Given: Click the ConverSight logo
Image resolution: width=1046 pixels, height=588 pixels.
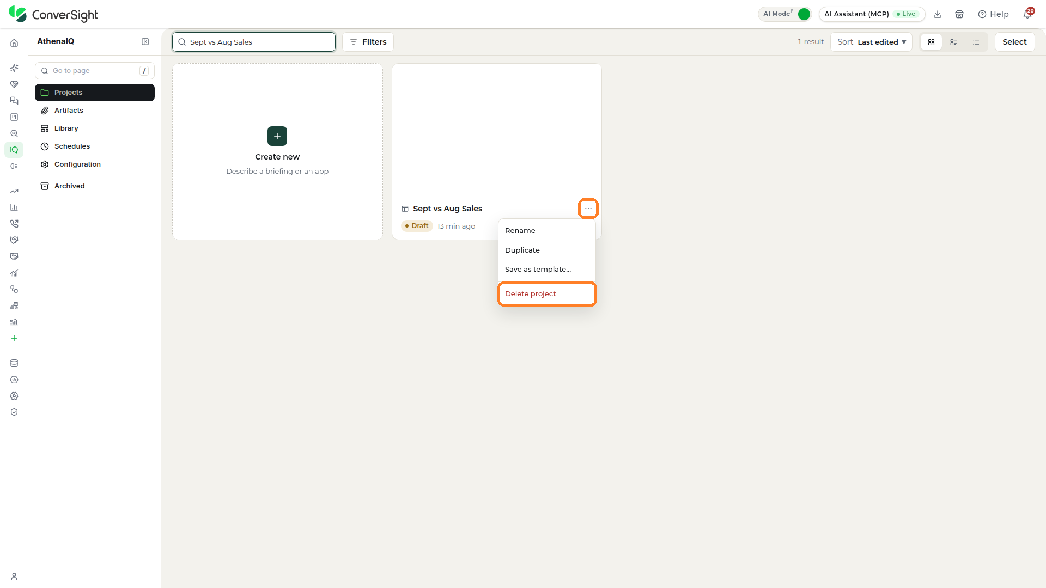Looking at the screenshot, I should (53, 14).
